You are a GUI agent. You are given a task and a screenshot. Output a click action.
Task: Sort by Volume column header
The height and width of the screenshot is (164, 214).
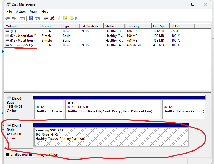point(22,26)
